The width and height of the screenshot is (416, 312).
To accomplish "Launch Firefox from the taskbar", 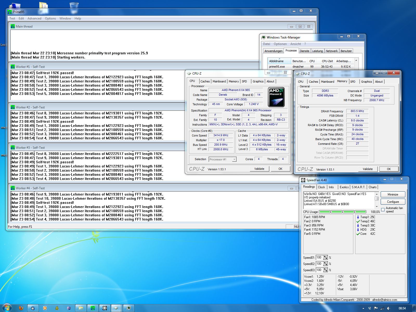I will pyautogui.click(x=21, y=308).
